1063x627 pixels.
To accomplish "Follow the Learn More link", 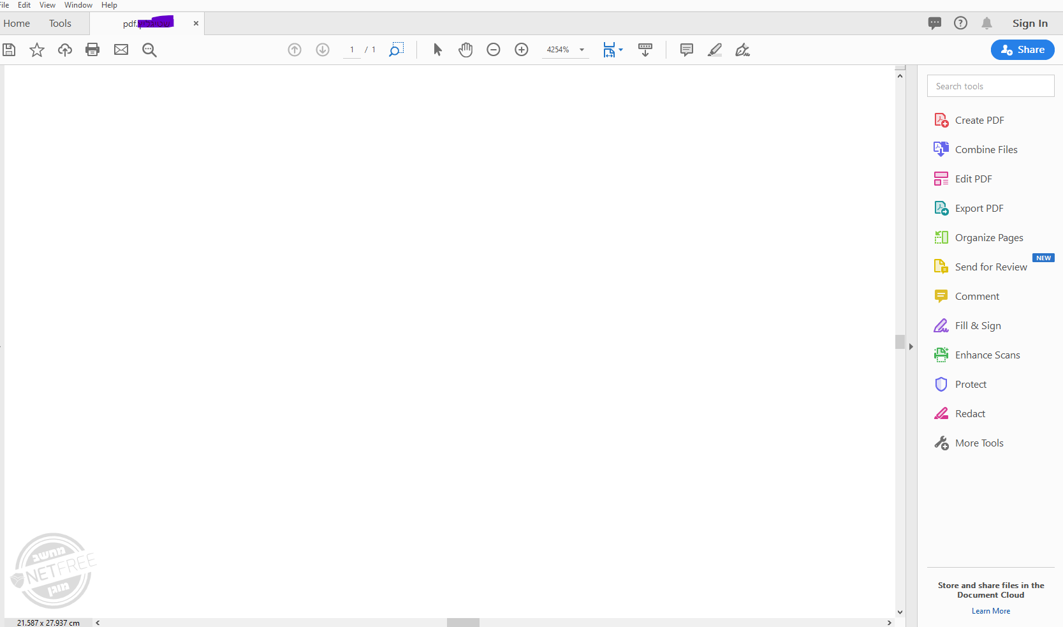I will click(991, 611).
